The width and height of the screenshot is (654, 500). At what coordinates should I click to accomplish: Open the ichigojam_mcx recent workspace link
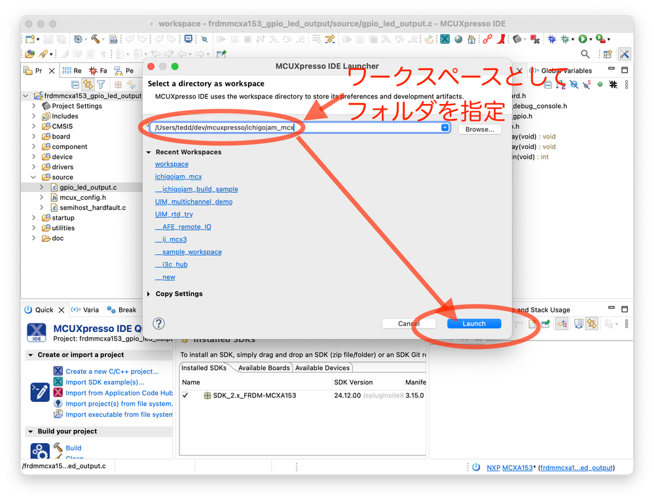(x=178, y=177)
